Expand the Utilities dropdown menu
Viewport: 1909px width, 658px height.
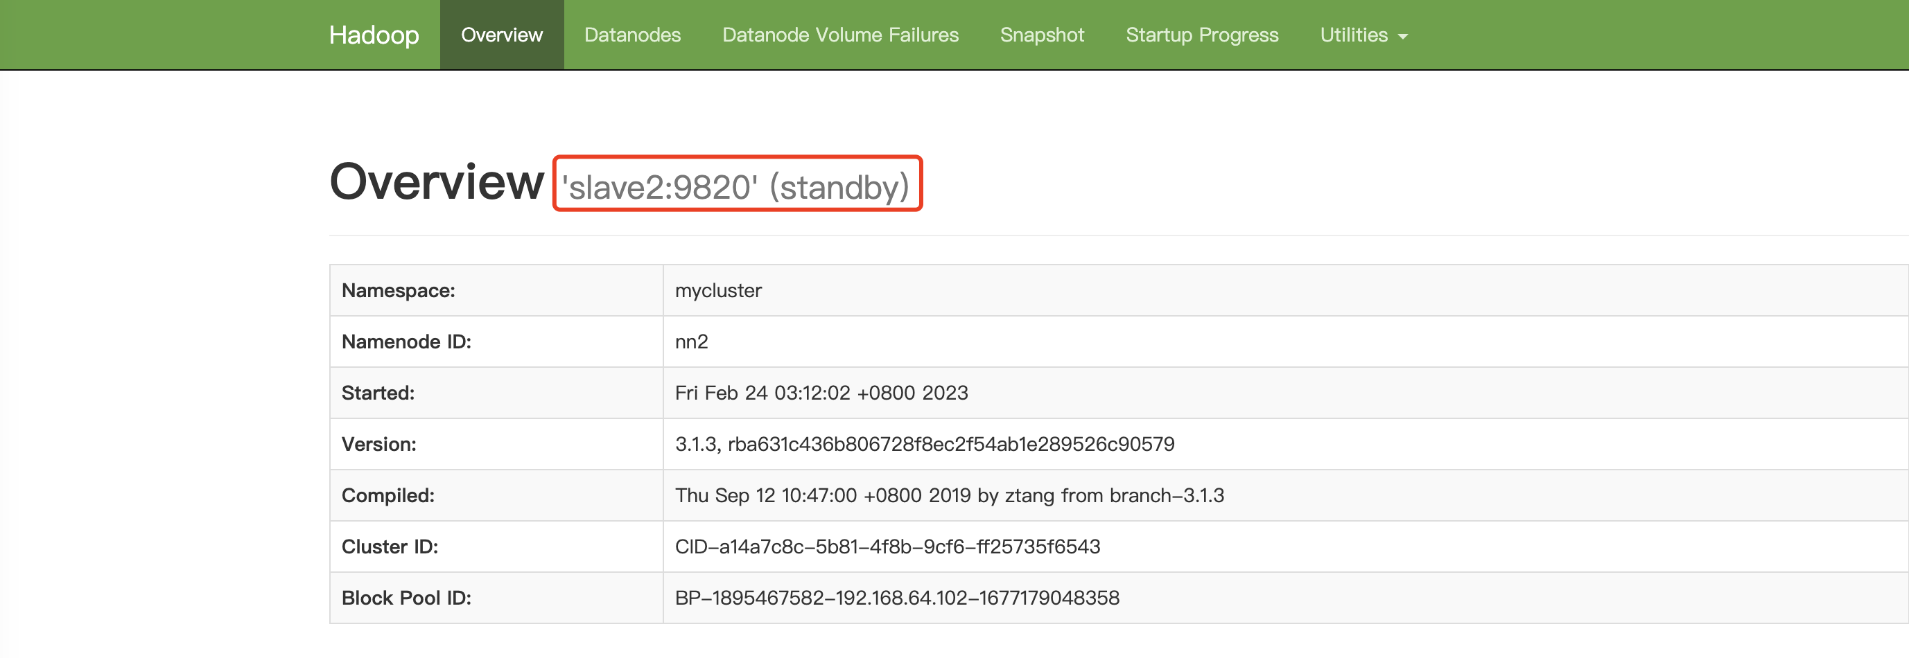pyautogui.click(x=1363, y=35)
